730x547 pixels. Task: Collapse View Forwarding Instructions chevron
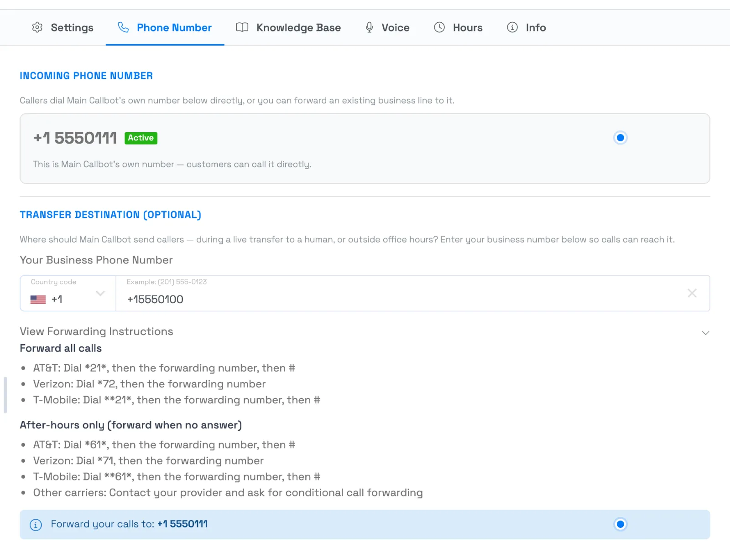click(705, 333)
